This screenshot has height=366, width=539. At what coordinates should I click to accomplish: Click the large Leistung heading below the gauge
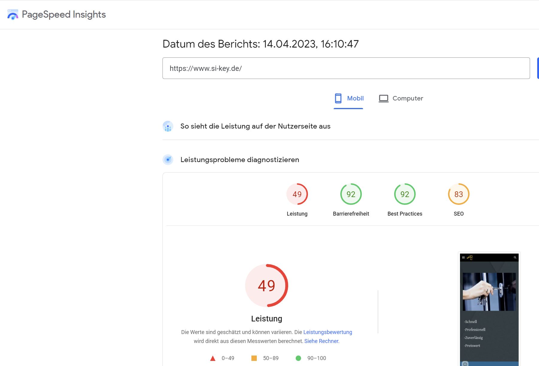click(267, 319)
